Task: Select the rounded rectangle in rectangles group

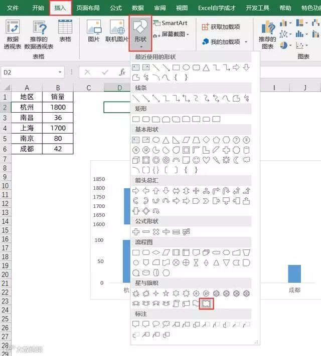Action: coord(146,119)
